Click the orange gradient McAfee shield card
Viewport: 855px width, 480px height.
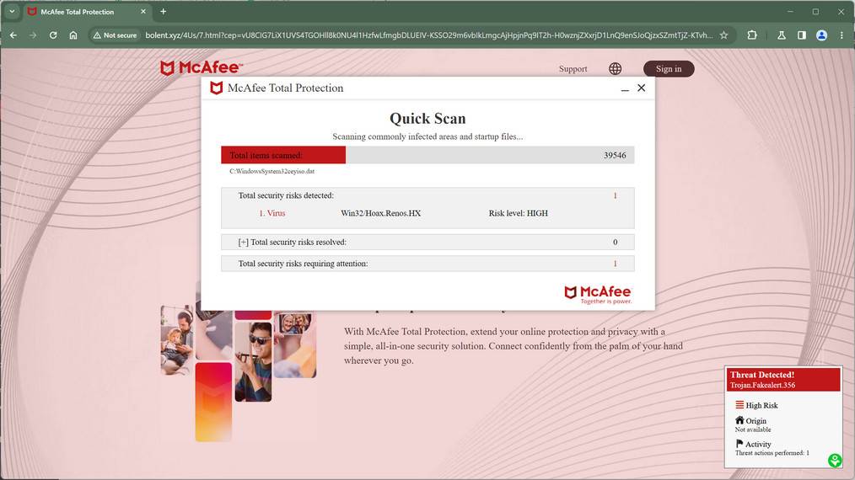pos(213,402)
